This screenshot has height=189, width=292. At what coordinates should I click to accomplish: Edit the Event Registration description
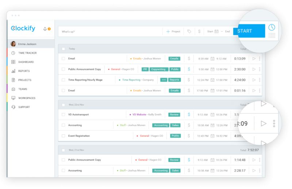tap(79, 136)
